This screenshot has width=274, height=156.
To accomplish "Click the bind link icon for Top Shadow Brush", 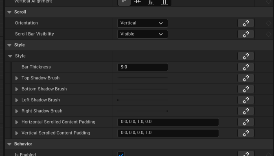I will (246, 78).
